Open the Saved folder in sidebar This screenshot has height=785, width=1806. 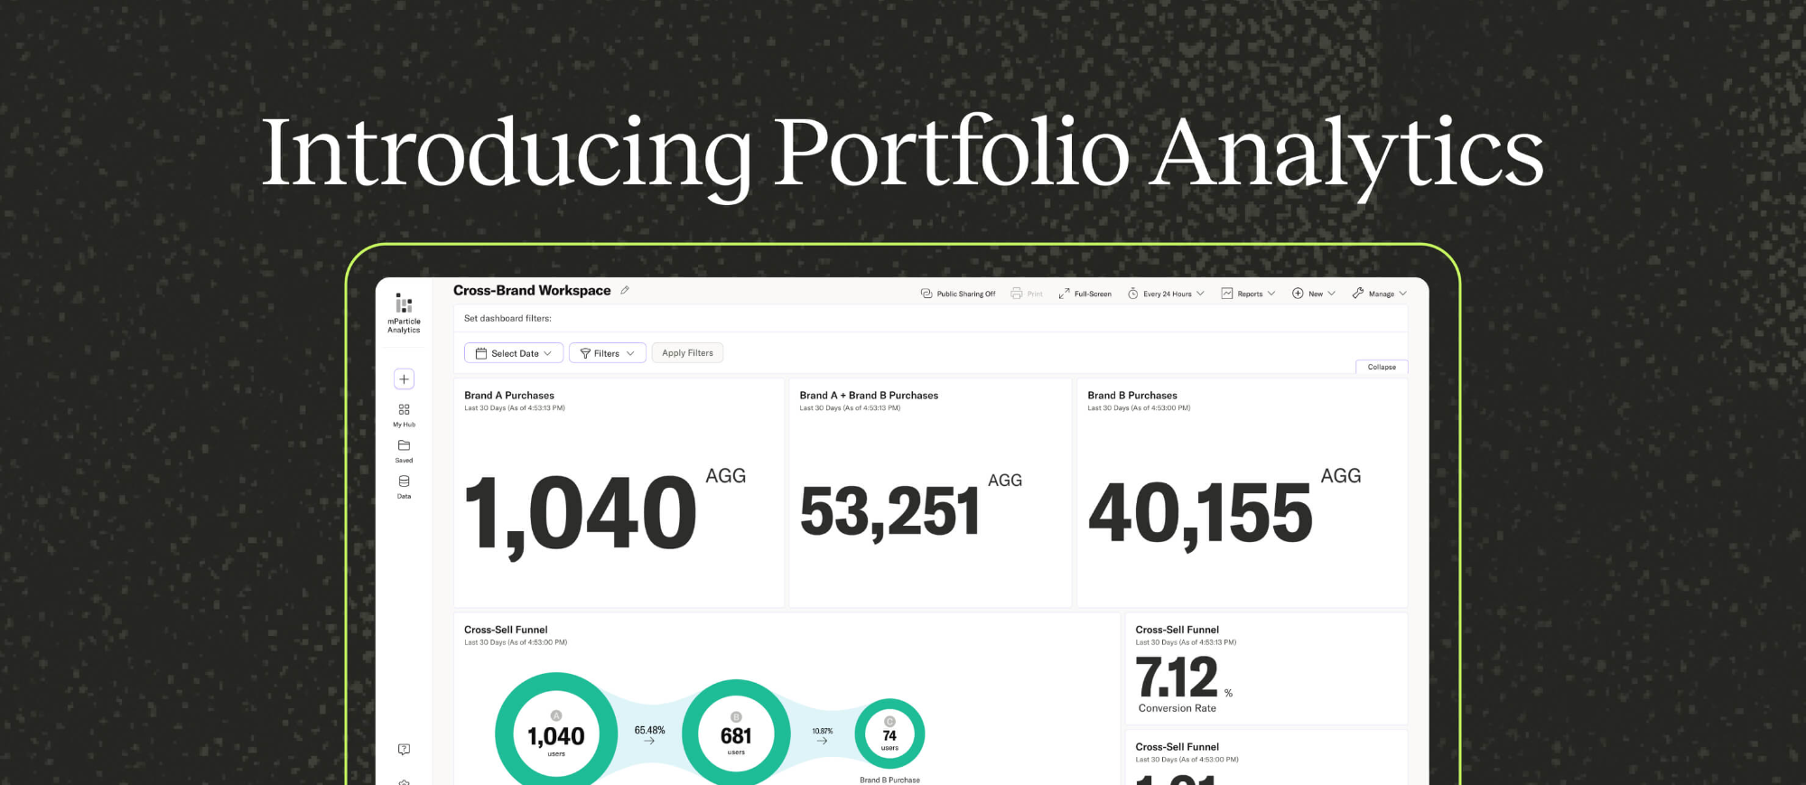[404, 451]
